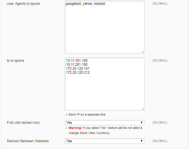Click the 'User Agents to Ignore' field label
The height and width of the screenshot is (149, 189).
pos(23,4)
